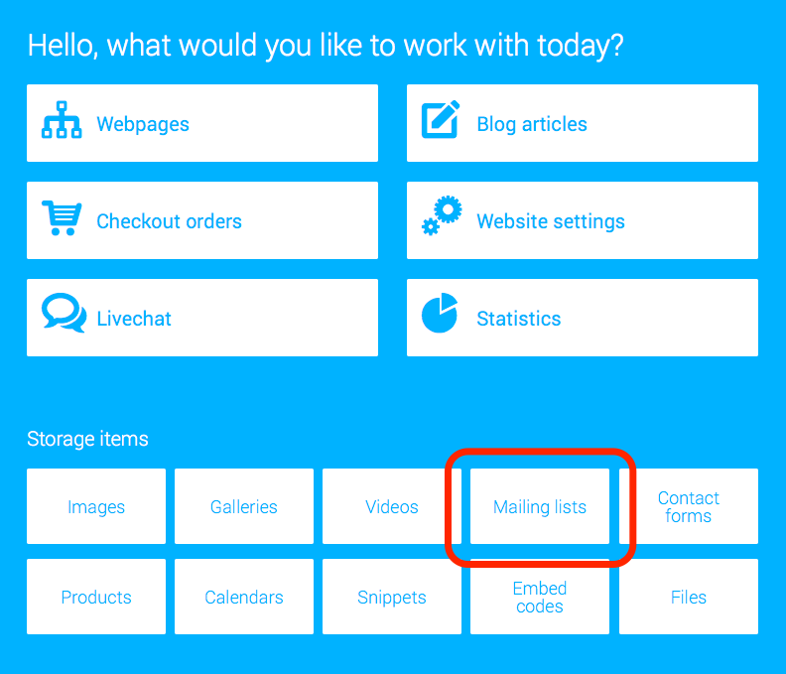Screen dimensions: 786x674
Task: Click the highlighted Mailing lists tile
Action: (x=540, y=506)
